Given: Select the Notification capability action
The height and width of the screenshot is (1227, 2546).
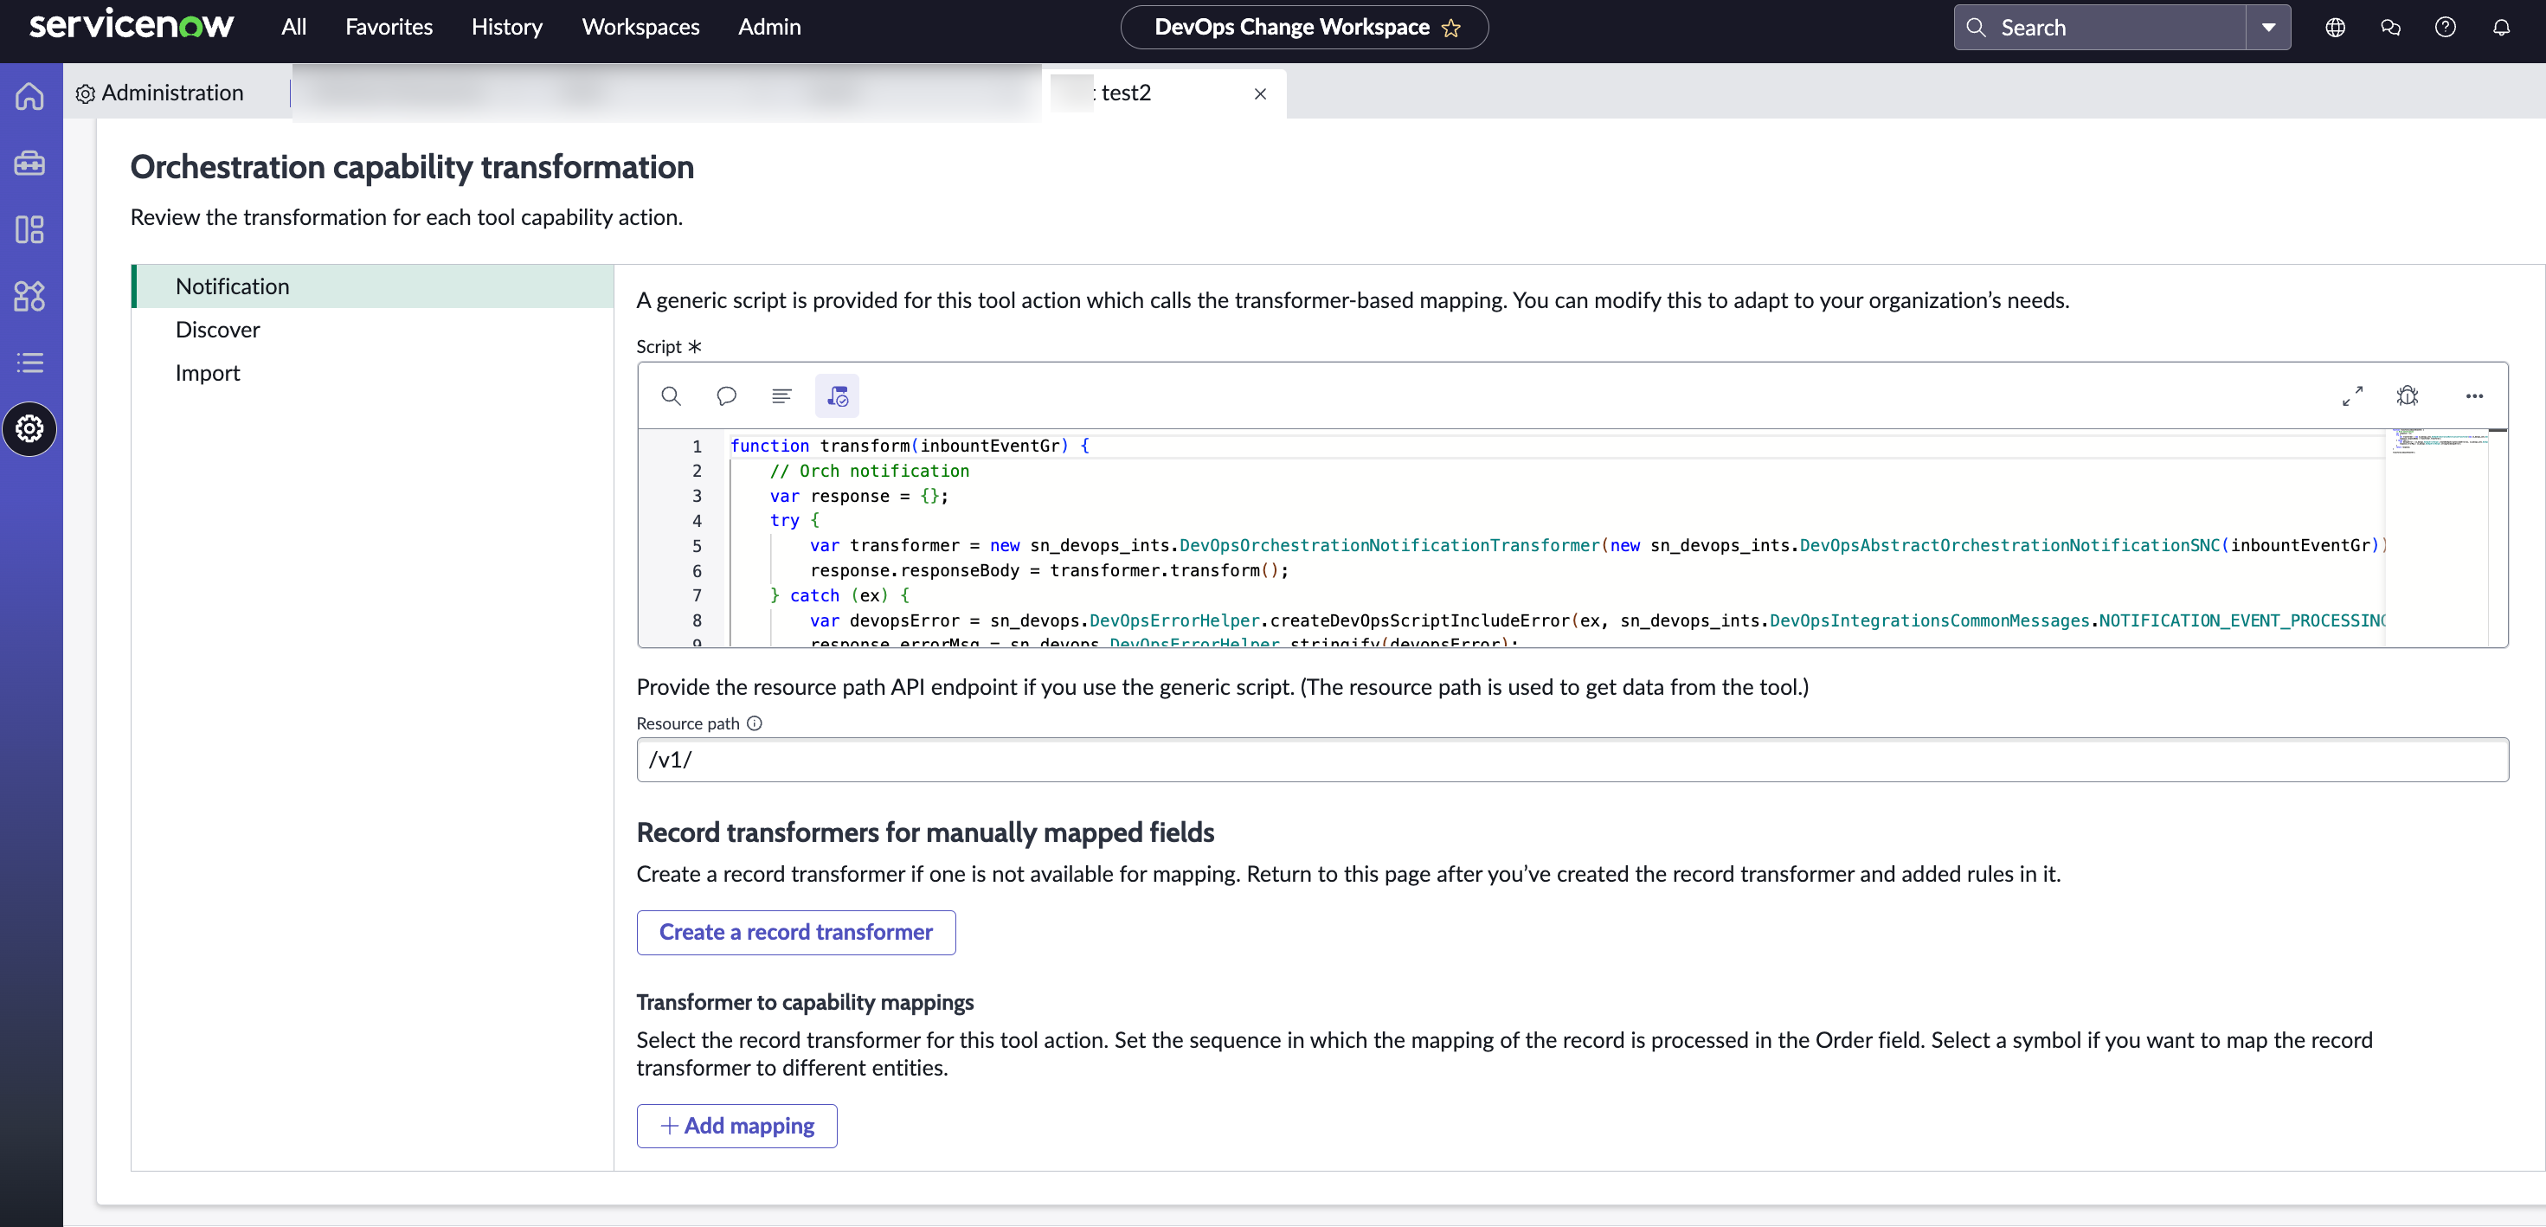Looking at the screenshot, I should (374, 286).
